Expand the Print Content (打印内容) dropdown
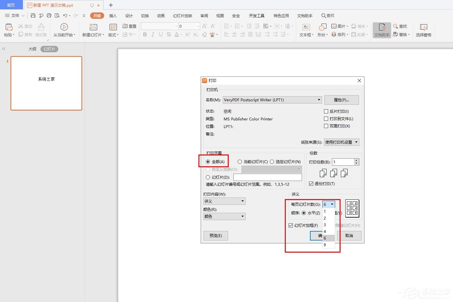This screenshot has height=302, width=453. tap(224, 201)
